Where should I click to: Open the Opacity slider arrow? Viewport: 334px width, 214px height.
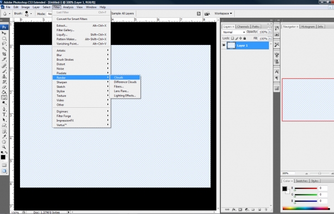tap(270, 32)
